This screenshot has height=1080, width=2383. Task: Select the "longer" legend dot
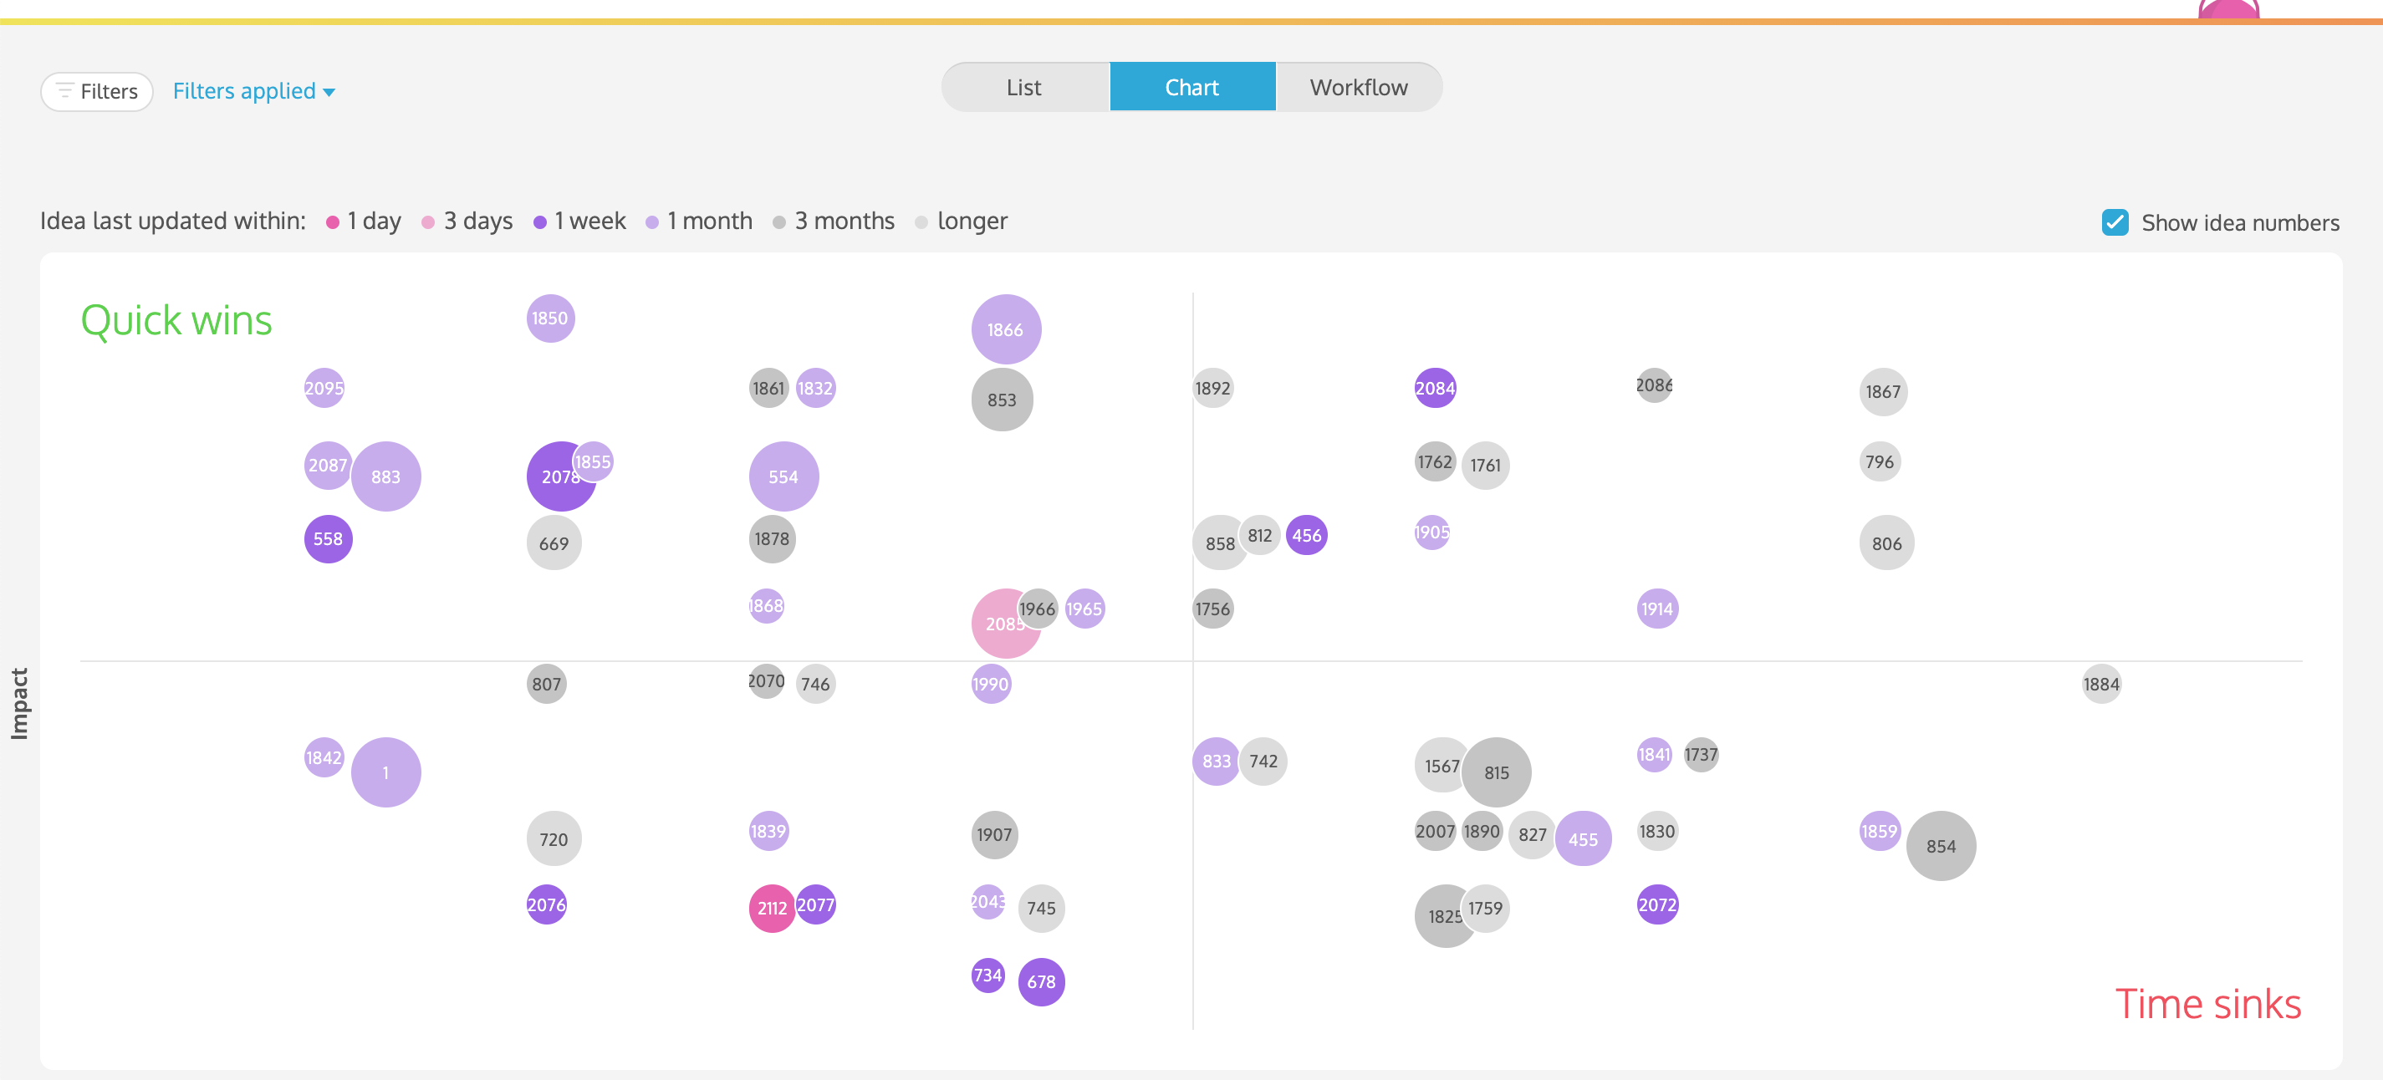click(921, 222)
